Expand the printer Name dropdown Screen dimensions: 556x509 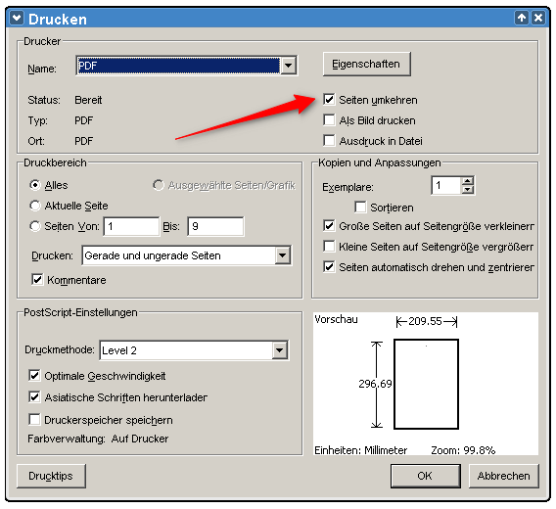[289, 66]
